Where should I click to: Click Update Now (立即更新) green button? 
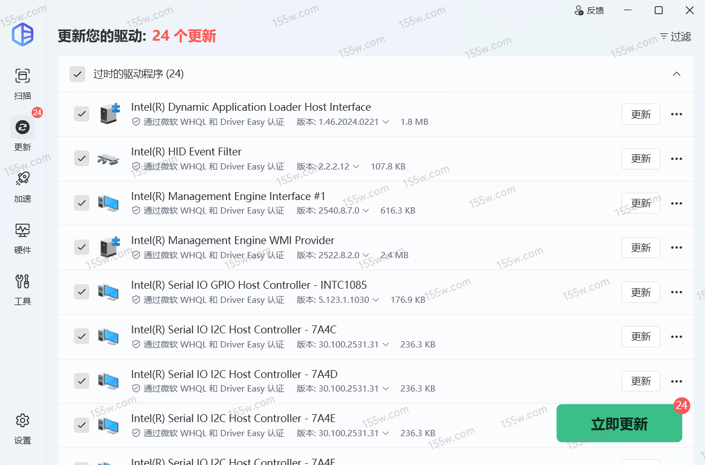coord(619,424)
